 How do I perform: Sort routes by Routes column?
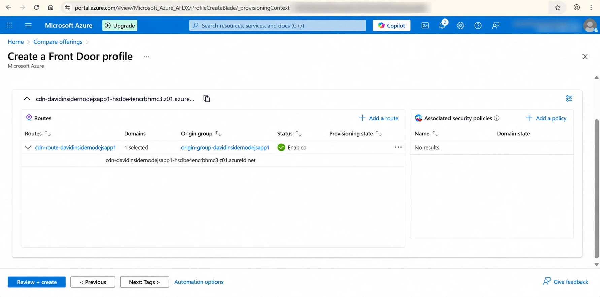[x=47, y=134]
